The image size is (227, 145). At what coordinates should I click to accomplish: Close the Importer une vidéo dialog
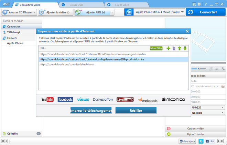(x=187, y=31)
